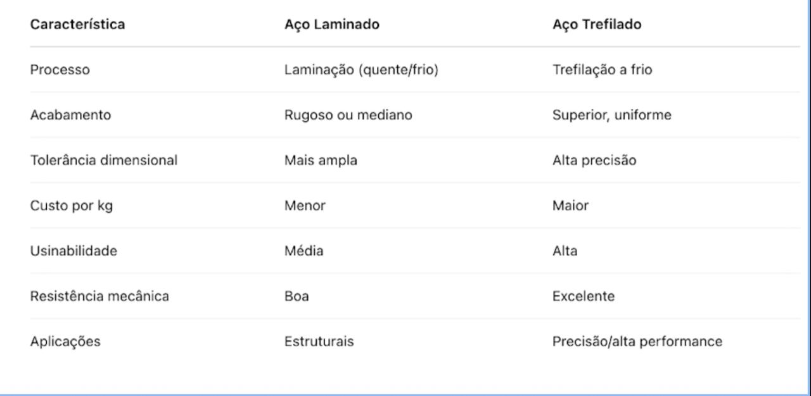Click the Média usinabilidade cell
This screenshot has width=811, height=396.
[304, 251]
